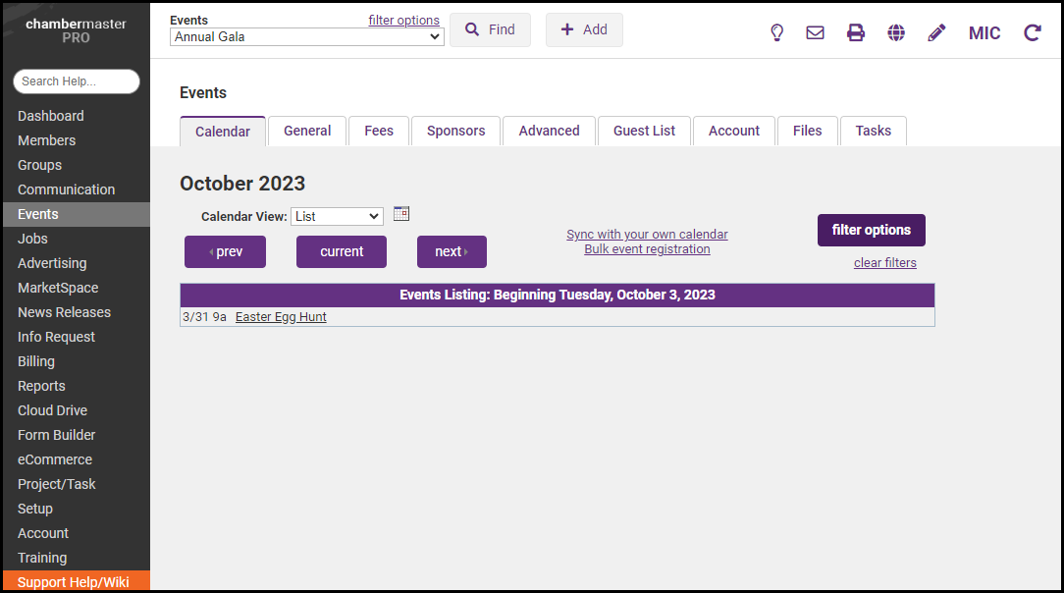Click the refresh arrow icon

1033,32
